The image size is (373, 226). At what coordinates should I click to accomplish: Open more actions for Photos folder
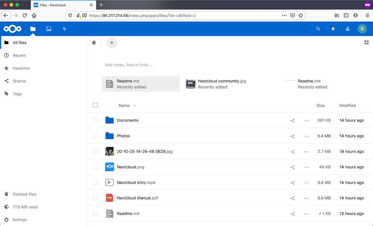tap(306, 136)
